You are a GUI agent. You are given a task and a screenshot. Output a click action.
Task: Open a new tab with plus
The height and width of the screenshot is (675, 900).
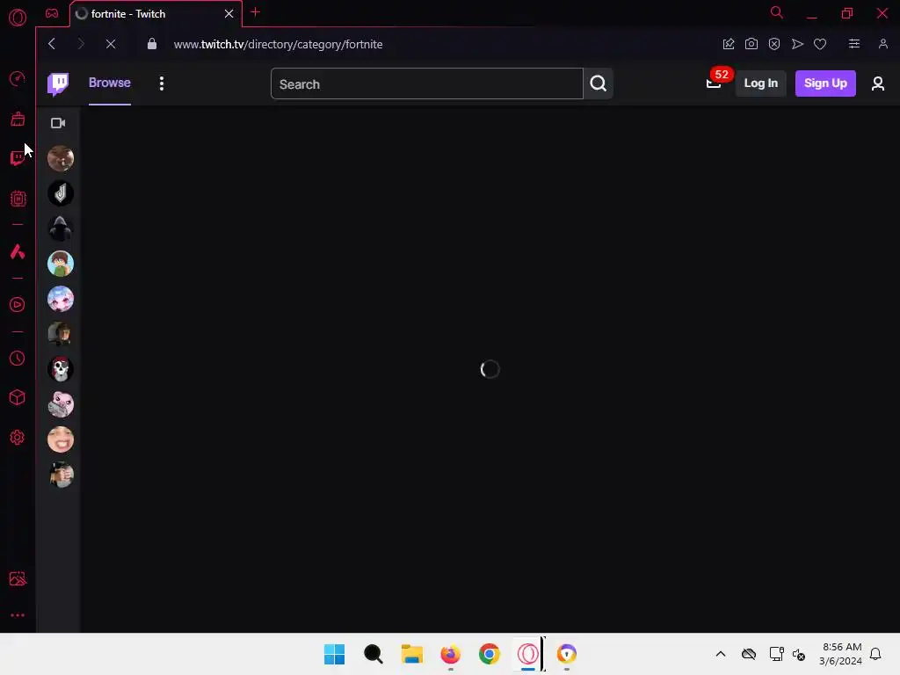point(256,12)
